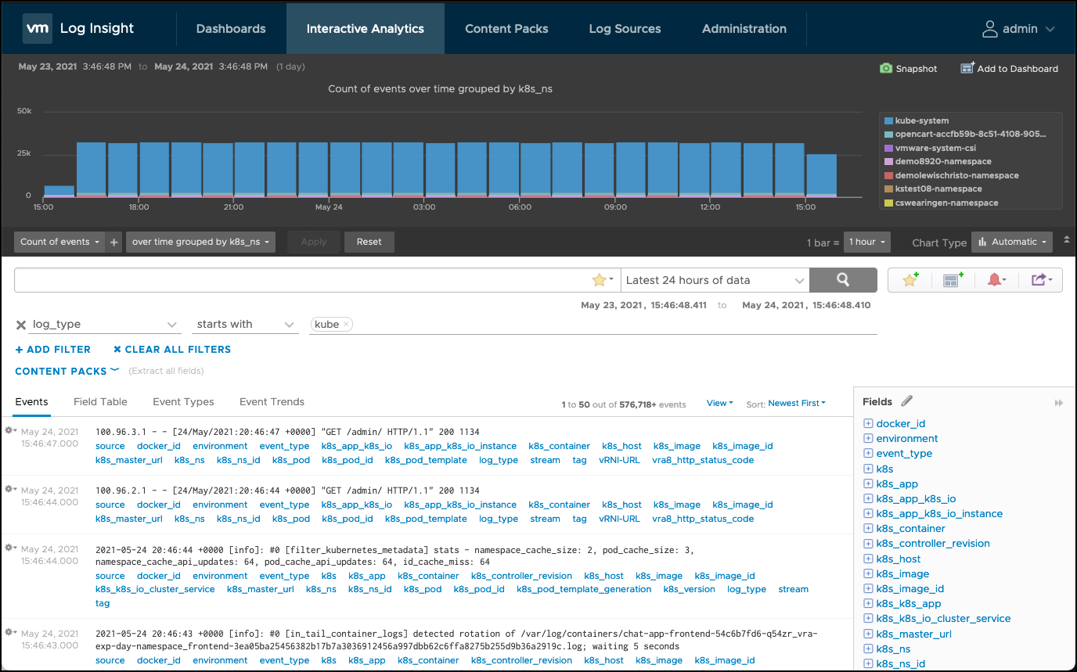Collapse the Fields panel with double arrows
Image resolution: width=1077 pixels, height=672 pixels.
tap(1058, 403)
